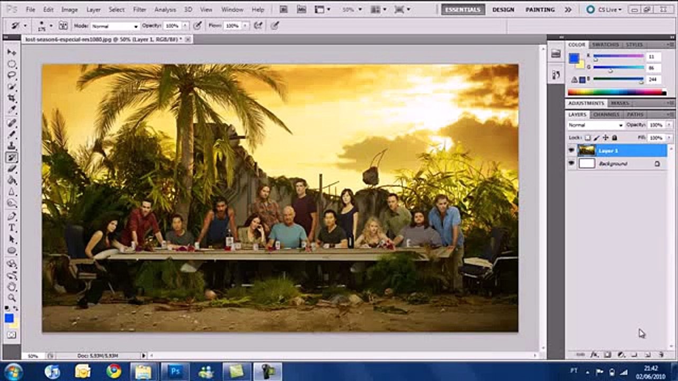The image size is (678, 381).
Task: Click the R color slider
Action: point(618,57)
